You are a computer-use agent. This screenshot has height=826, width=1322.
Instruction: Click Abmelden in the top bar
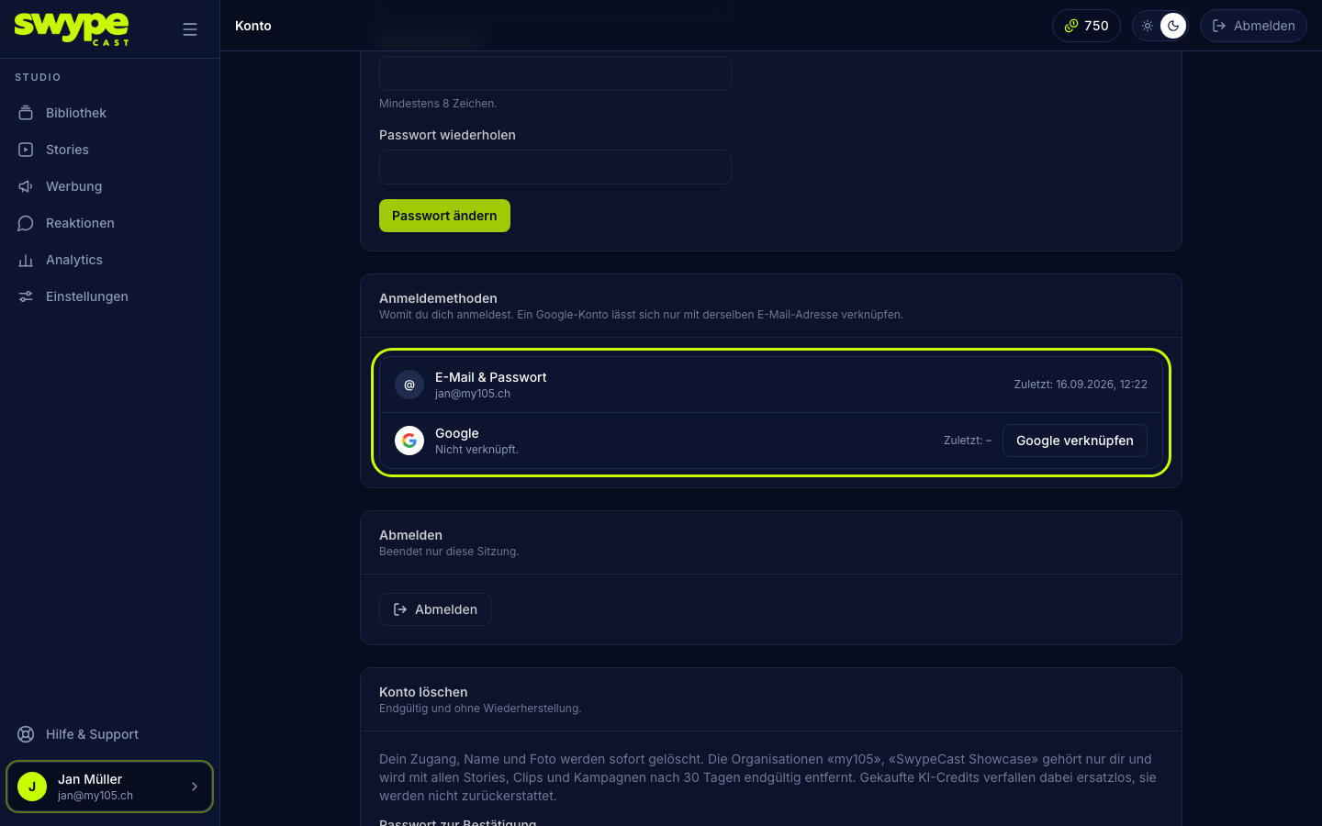point(1253,26)
